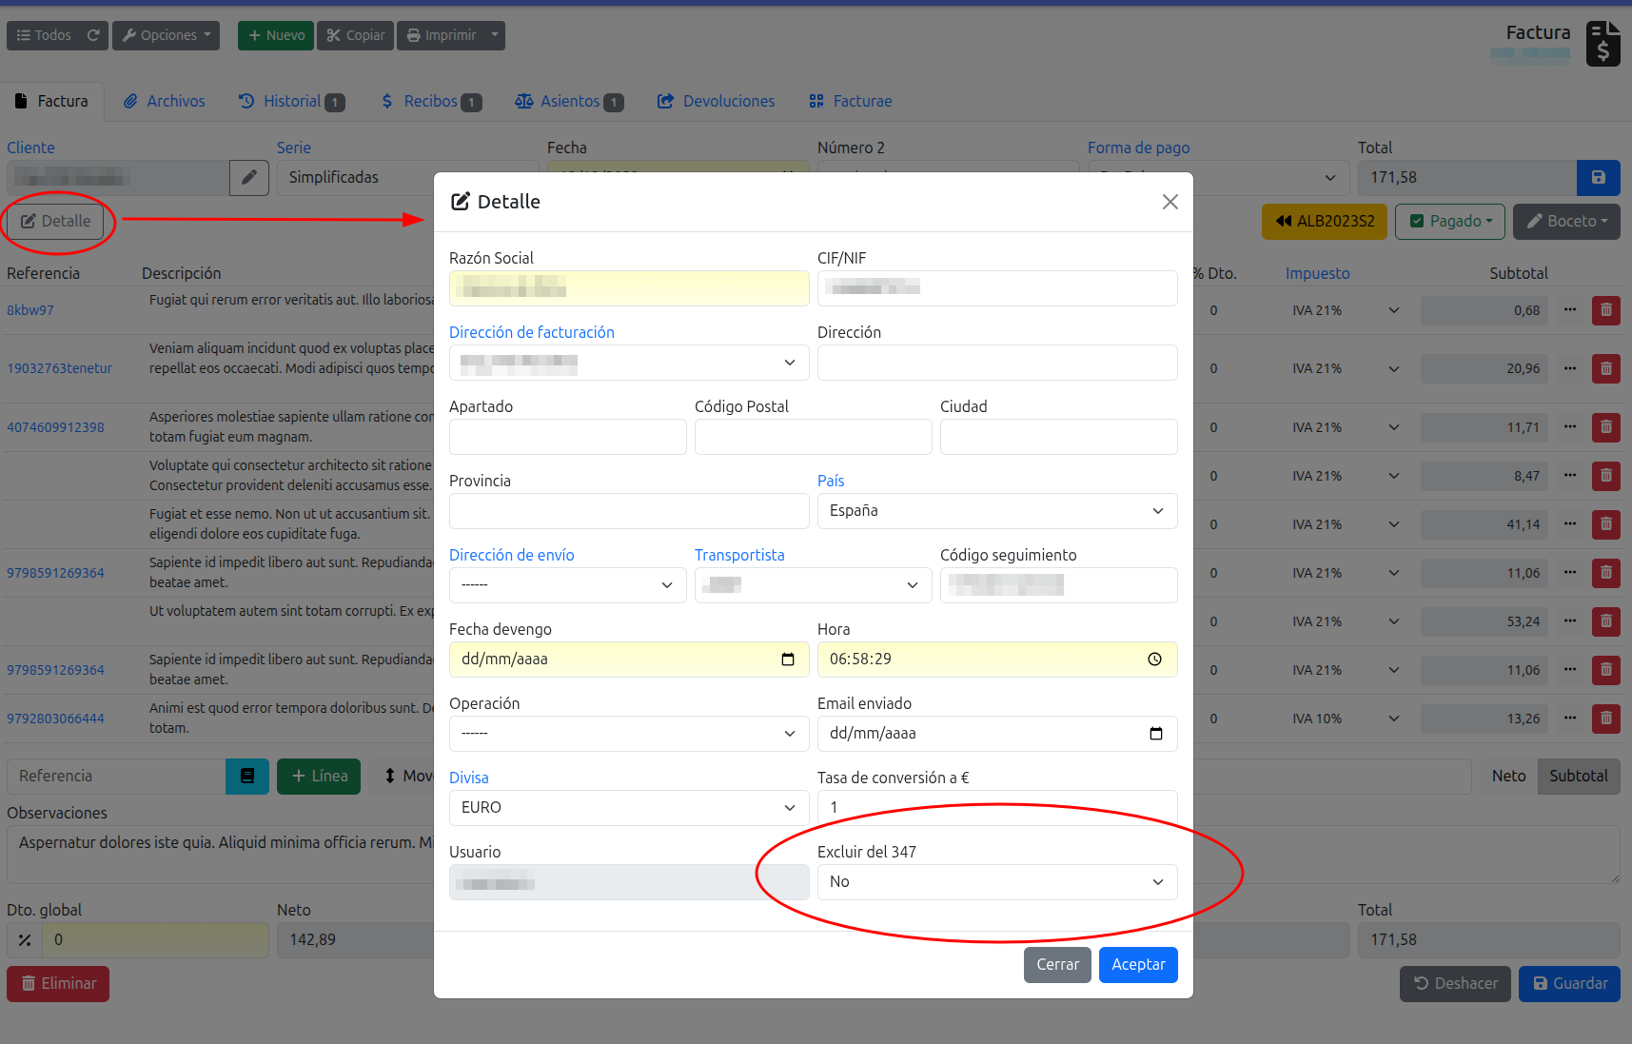Click the pencil edit icon beside Cliente
Image resolution: width=1632 pixels, height=1044 pixels.
pos(249,178)
